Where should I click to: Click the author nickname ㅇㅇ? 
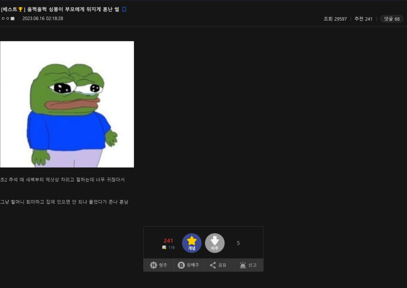click(5, 19)
